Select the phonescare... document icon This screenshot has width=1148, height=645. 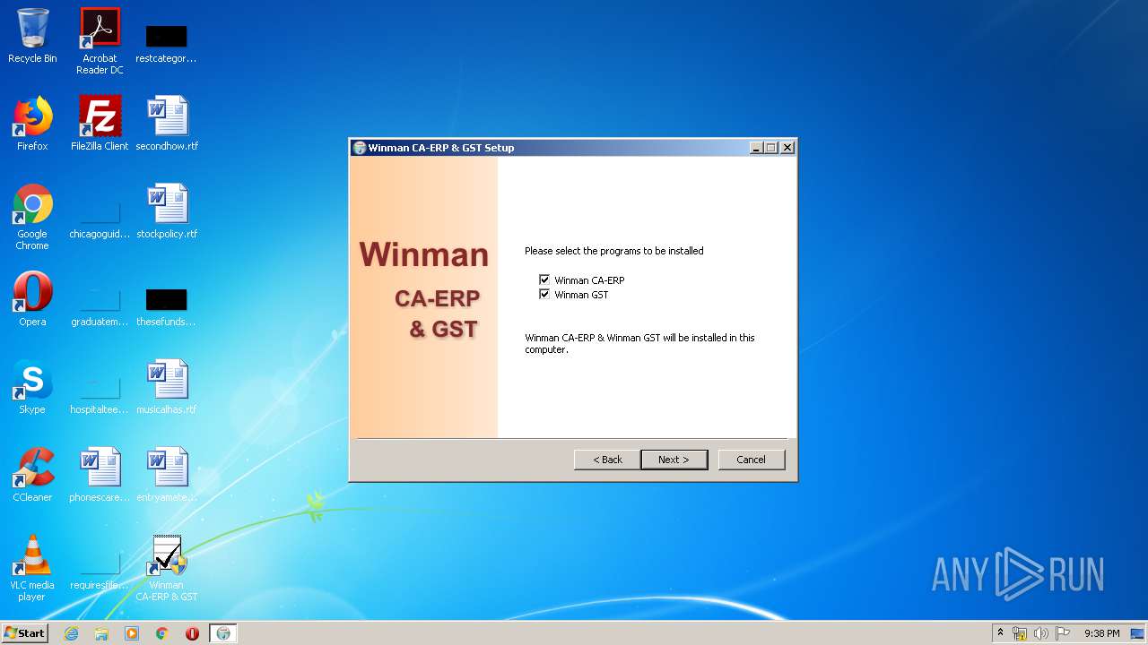(100, 475)
